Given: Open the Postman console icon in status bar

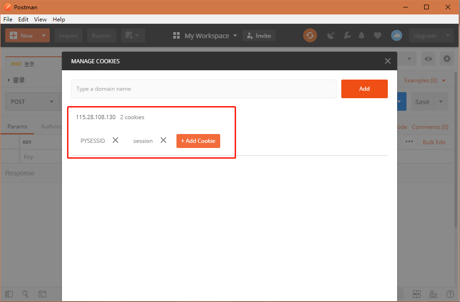Looking at the screenshot, I should (x=42, y=294).
